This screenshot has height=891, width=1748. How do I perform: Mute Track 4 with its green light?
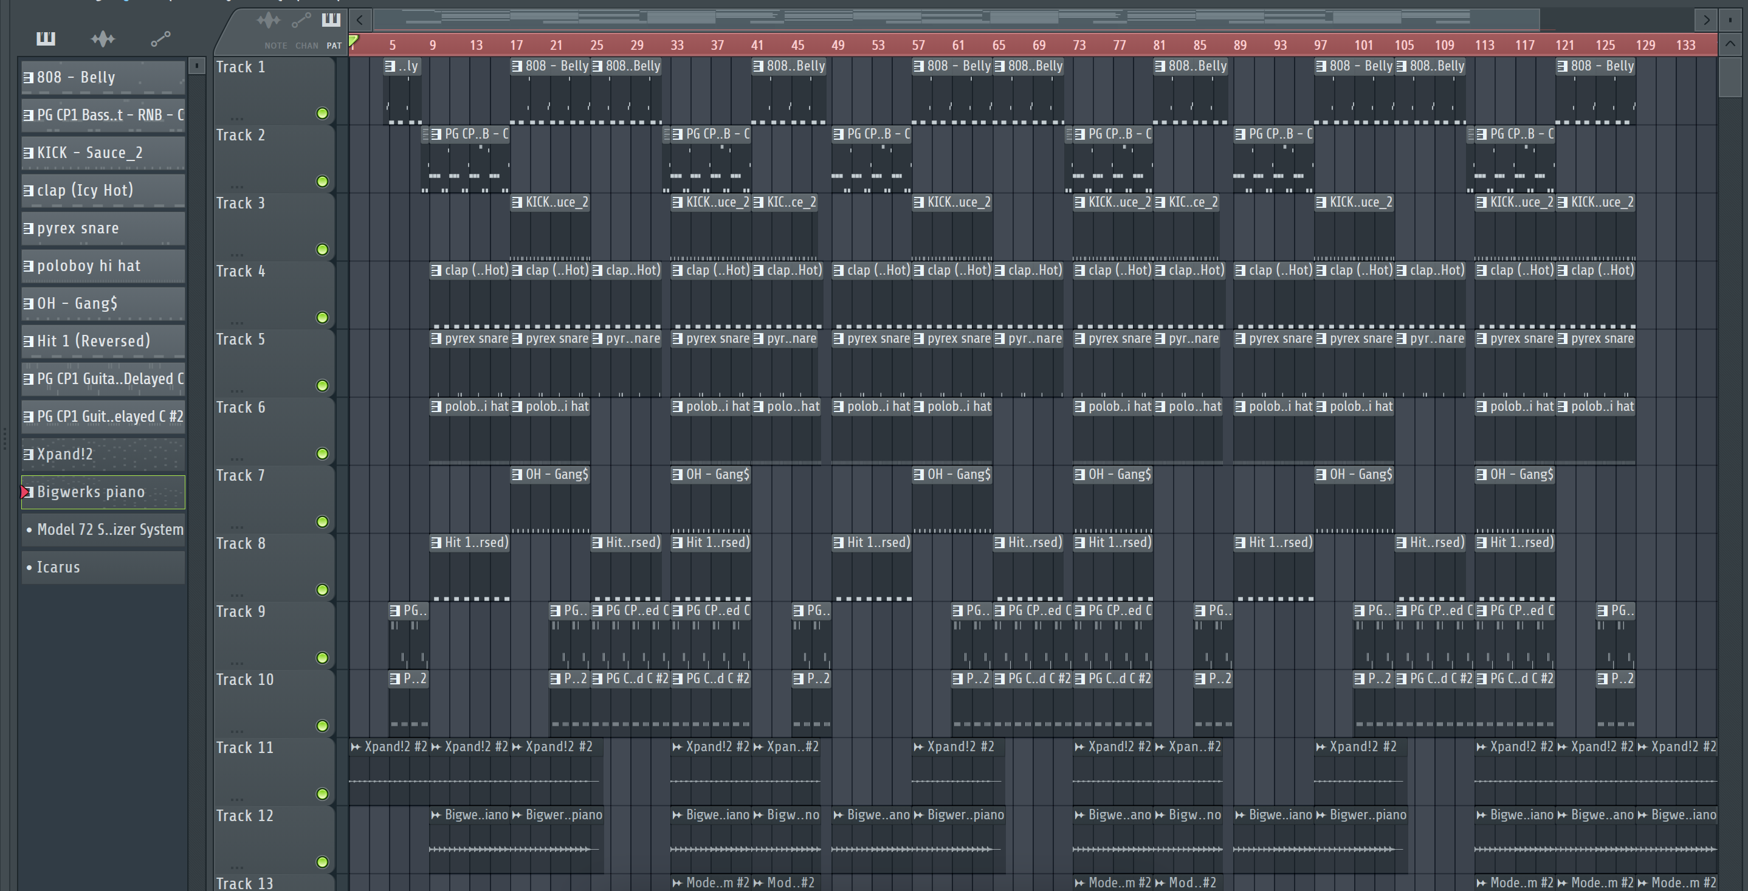[x=322, y=318]
